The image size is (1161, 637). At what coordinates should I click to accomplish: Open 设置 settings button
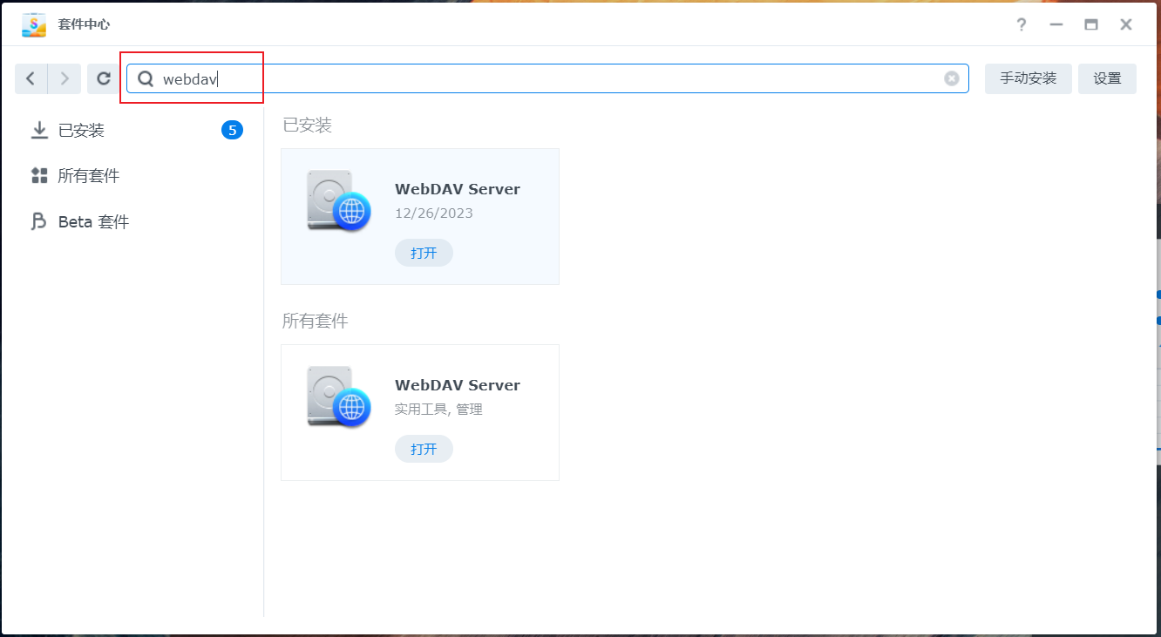click(x=1107, y=78)
